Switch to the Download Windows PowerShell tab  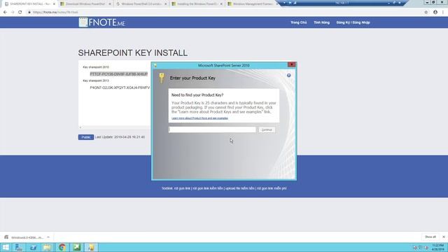pyautogui.click(x=85, y=4)
